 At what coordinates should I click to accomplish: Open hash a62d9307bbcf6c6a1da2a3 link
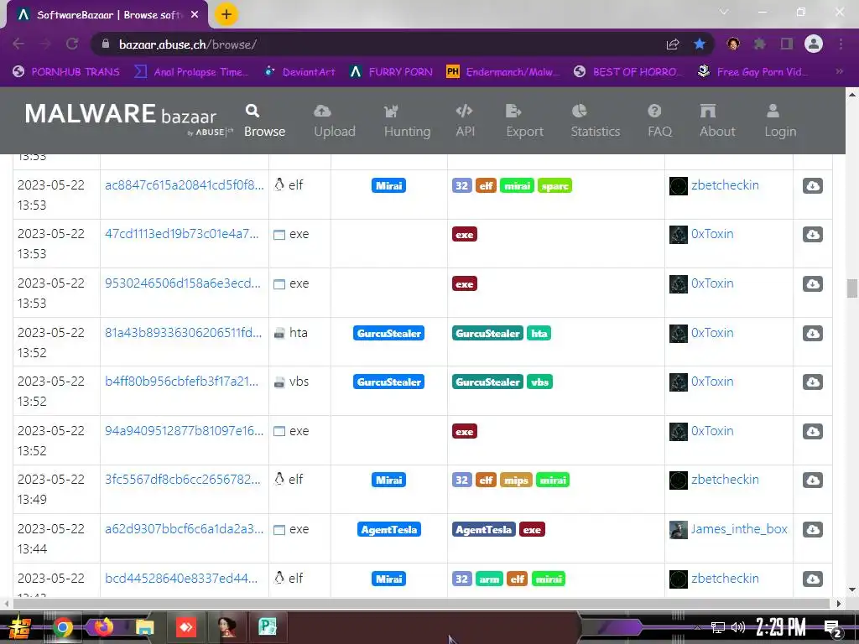click(184, 529)
